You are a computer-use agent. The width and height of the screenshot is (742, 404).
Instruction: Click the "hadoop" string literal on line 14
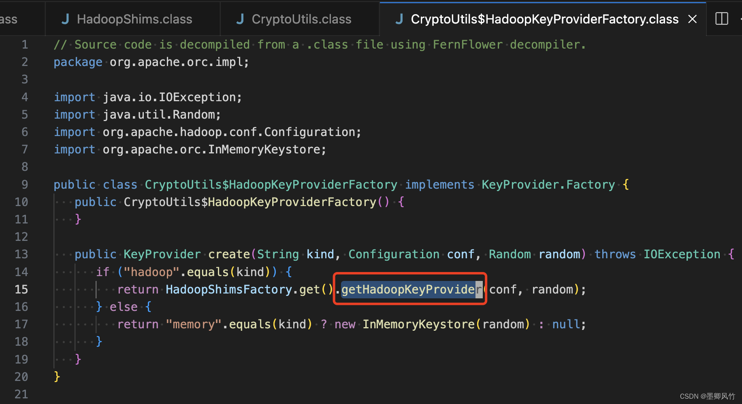coord(151,272)
